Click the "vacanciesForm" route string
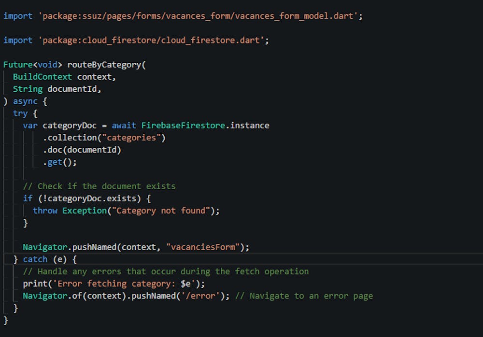 (203, 247)
